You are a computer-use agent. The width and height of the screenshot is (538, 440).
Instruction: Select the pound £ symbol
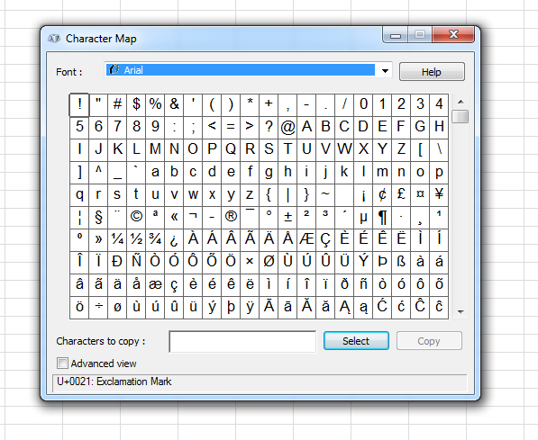401,194
